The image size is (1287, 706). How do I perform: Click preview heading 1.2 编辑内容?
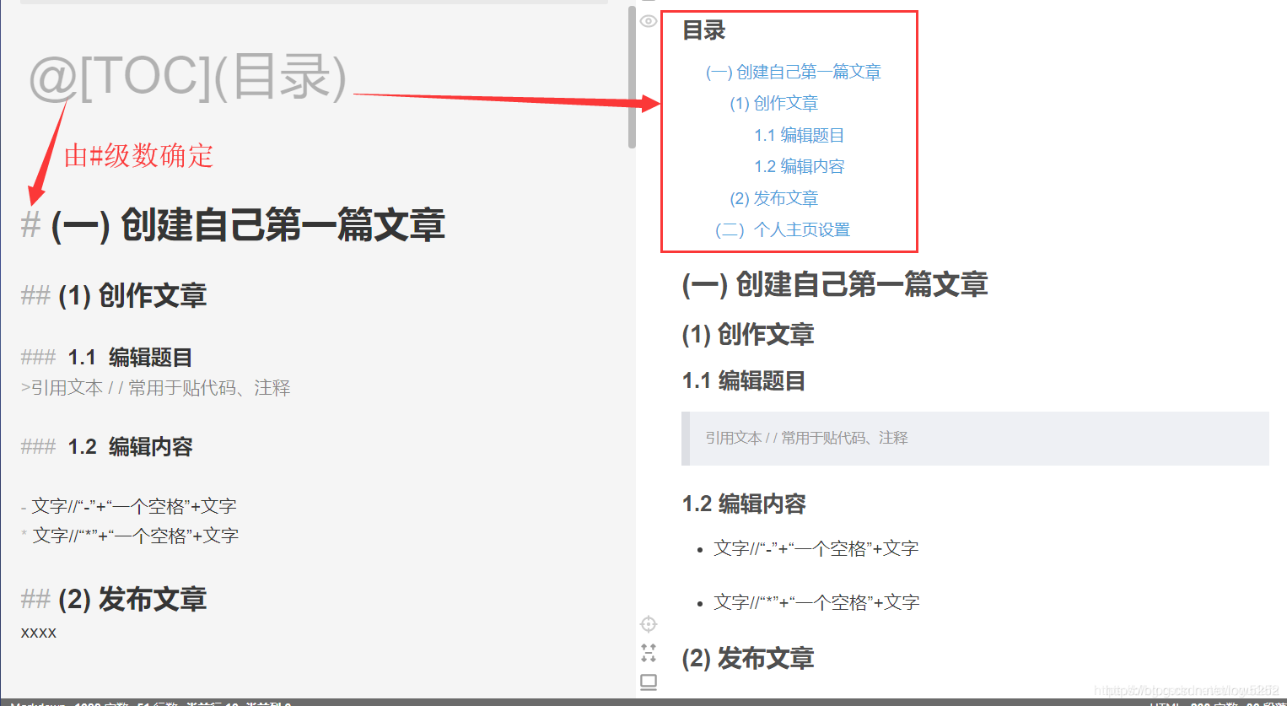[x=744, y=504]
